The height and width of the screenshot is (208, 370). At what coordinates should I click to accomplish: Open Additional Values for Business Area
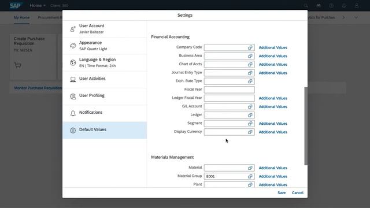273,56
